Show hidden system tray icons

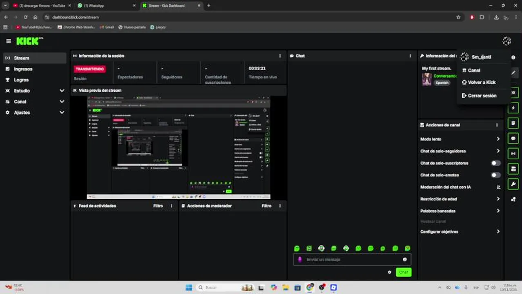(x=439, y=287)
